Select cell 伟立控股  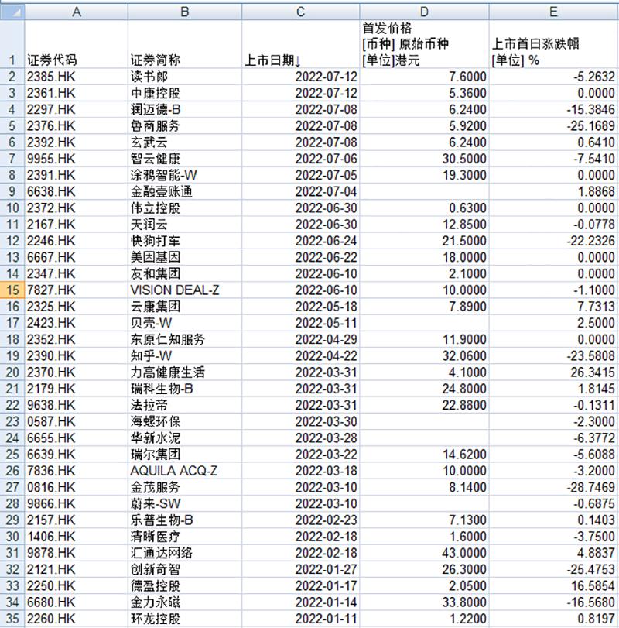(185, 208)
